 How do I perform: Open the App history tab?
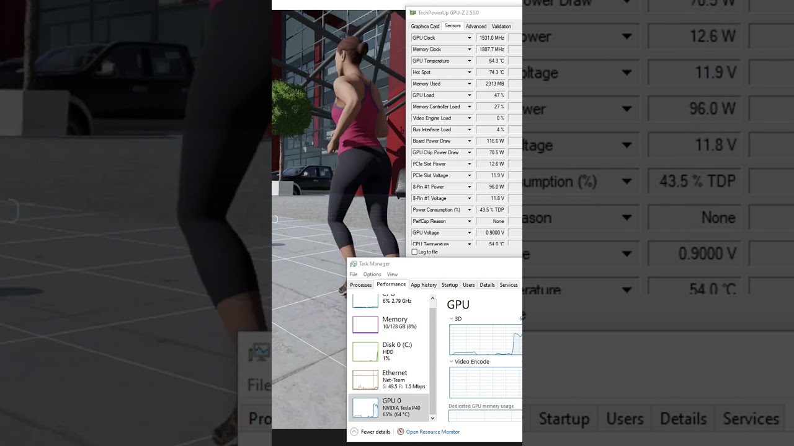[424, 285]
